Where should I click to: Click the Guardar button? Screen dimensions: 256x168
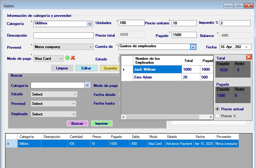110,68
